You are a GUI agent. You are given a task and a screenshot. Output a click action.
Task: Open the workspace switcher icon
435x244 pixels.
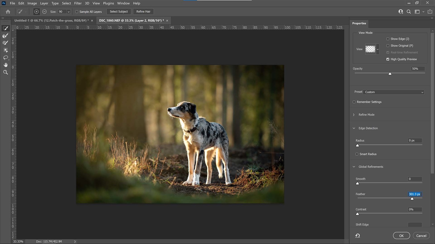[417, 12]
